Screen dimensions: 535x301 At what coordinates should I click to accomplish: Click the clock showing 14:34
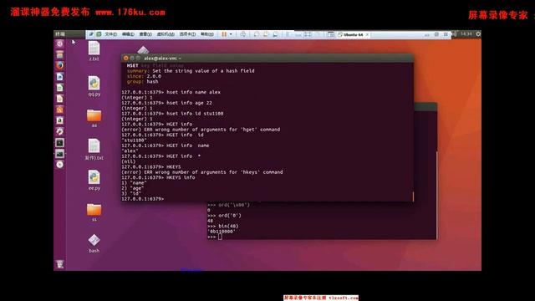tap(466, 33)
